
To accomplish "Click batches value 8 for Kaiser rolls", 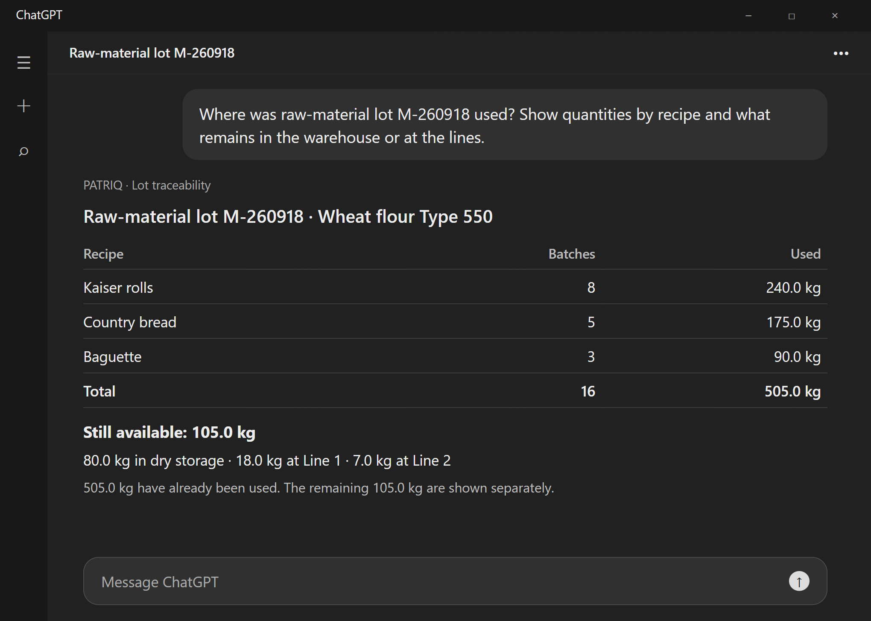I will 591,288.
